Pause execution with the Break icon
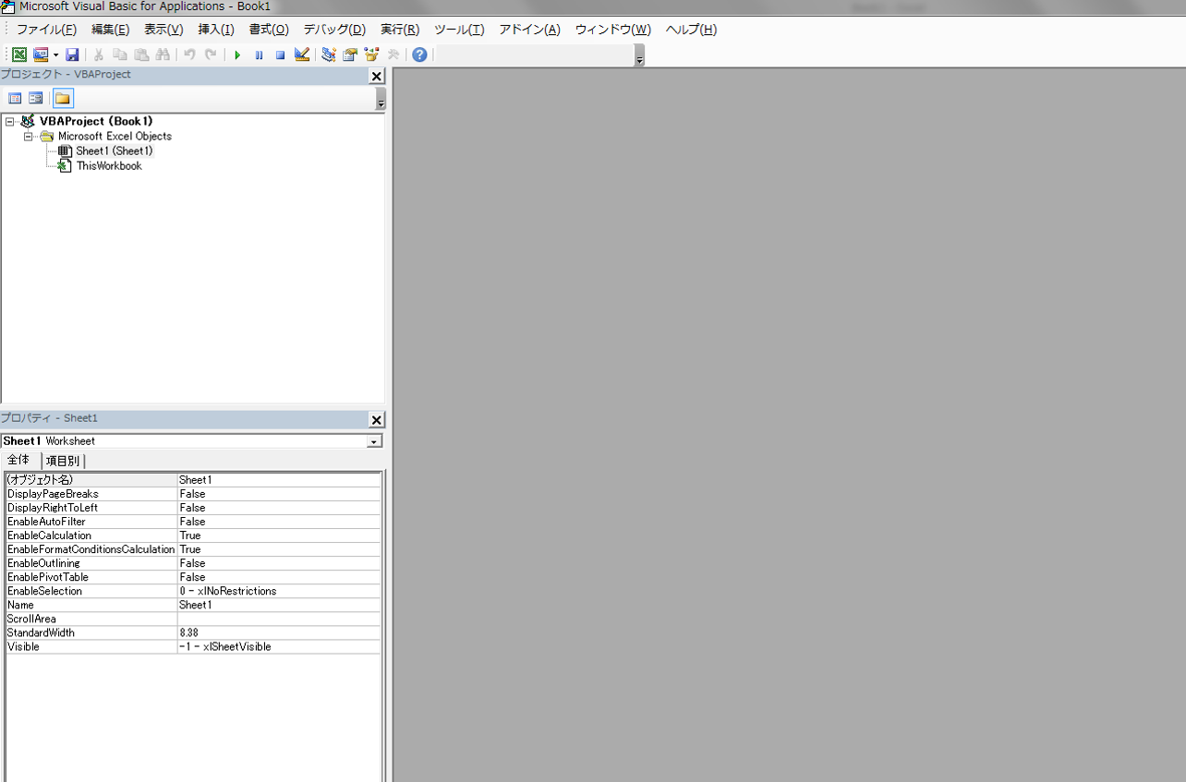 pyautogui.click(x=259, y=54)
